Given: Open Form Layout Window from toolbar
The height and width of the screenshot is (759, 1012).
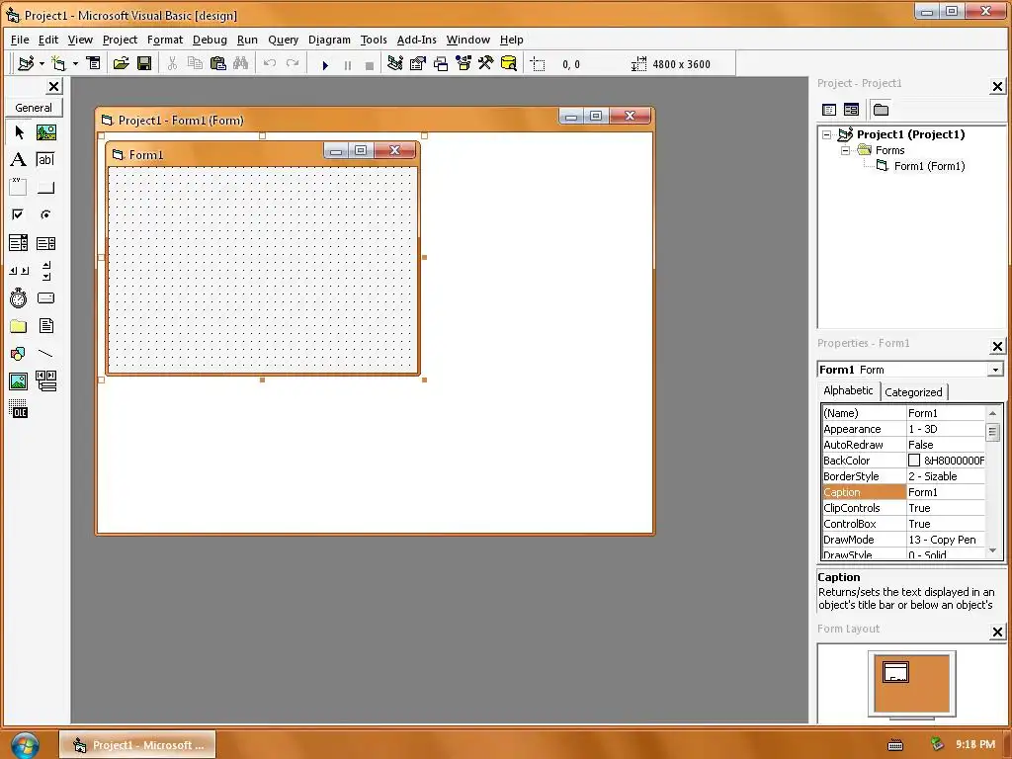Looking at the screenshot, I should (441, 63).
